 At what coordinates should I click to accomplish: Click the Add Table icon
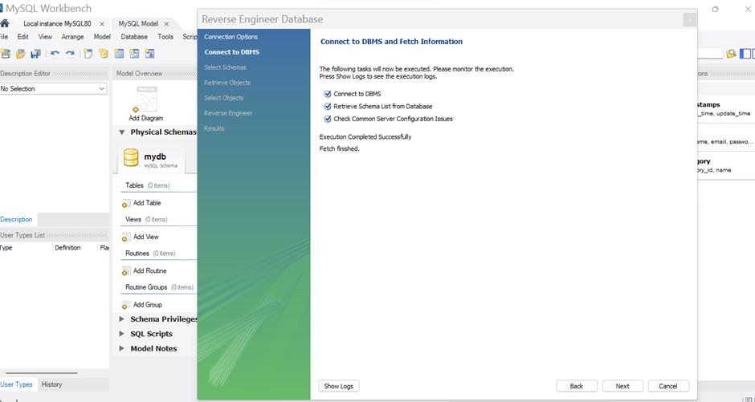(125, 203)
